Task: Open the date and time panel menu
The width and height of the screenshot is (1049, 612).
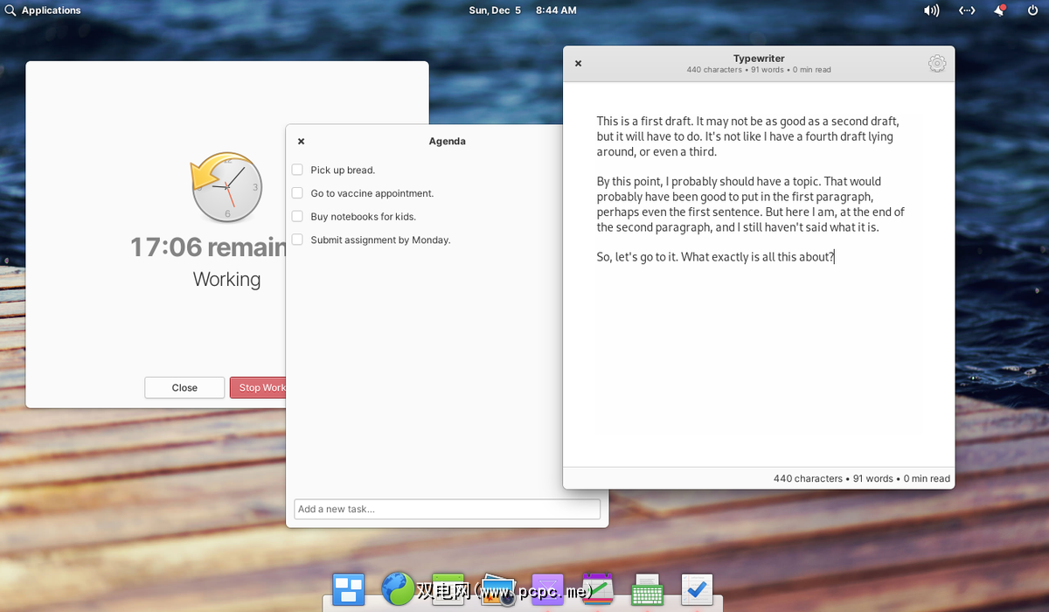Action: point(523,10)
